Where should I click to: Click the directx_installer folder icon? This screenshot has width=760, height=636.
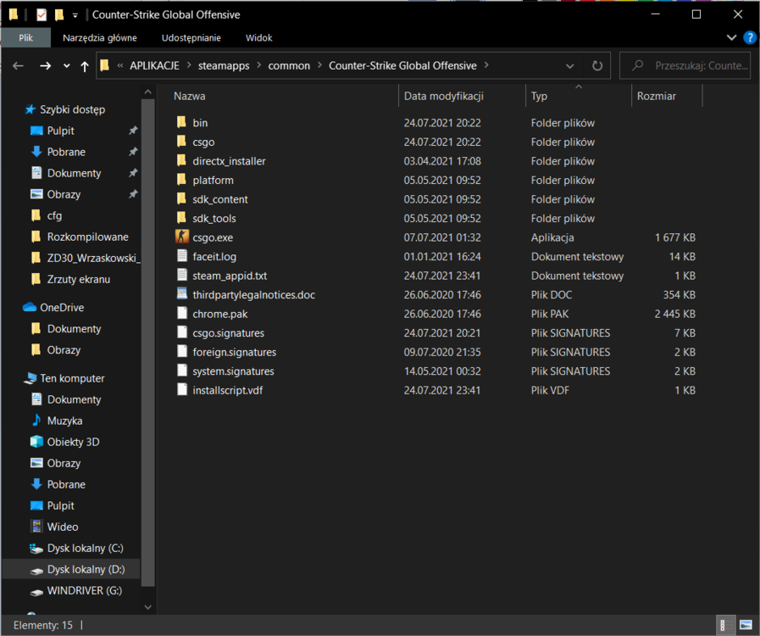[x=182, y=160]
